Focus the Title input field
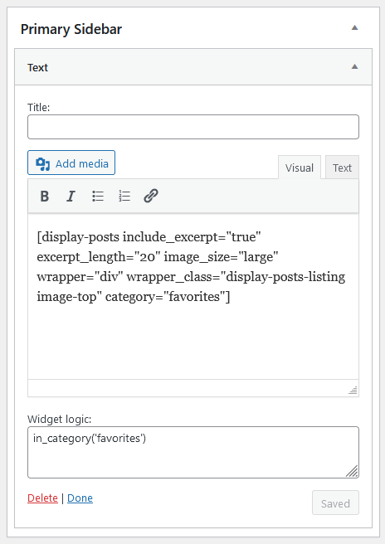 [193, 127]
